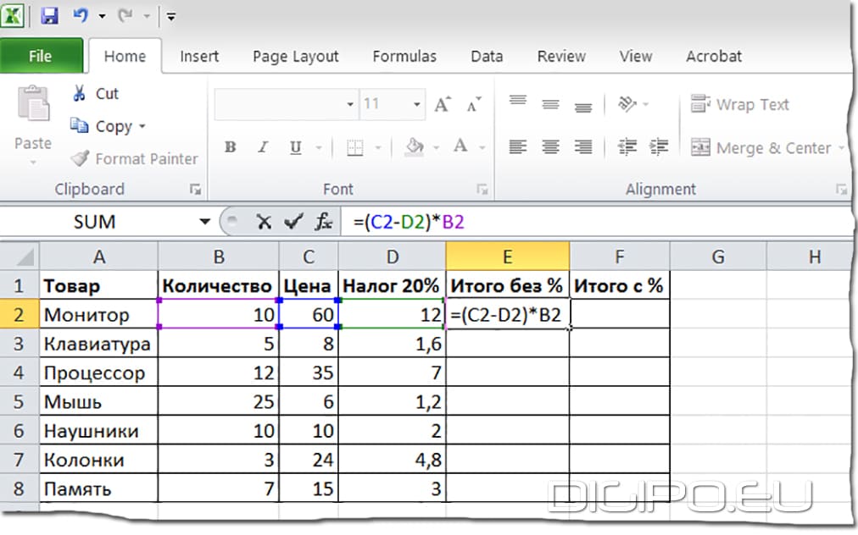
Task: Select cell F2 under Итого с %
Action: pos(619,315)
